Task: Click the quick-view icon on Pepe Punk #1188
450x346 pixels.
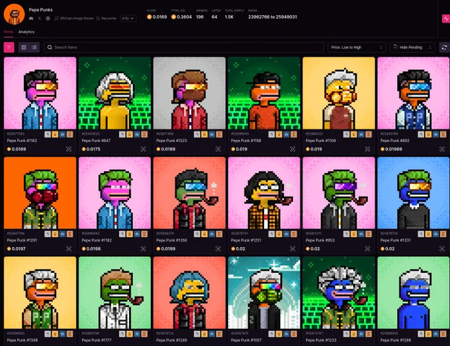Action: 292,149
